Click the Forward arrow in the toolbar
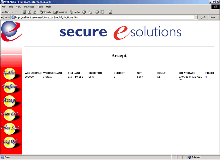Image resolution: width=220 pixels, height=160 pixels. click(x=16, y=12)
